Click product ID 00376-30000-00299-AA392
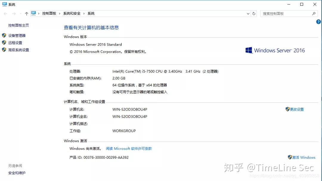Viewport: 322px width, 181px height. (x=106, y=157)
